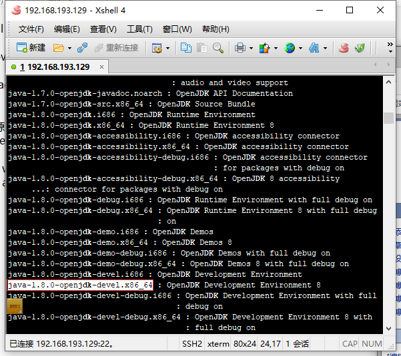Open the 编辑(E) menu
The width and height of the screenshot is (401, 356).
tap(67, 29)
